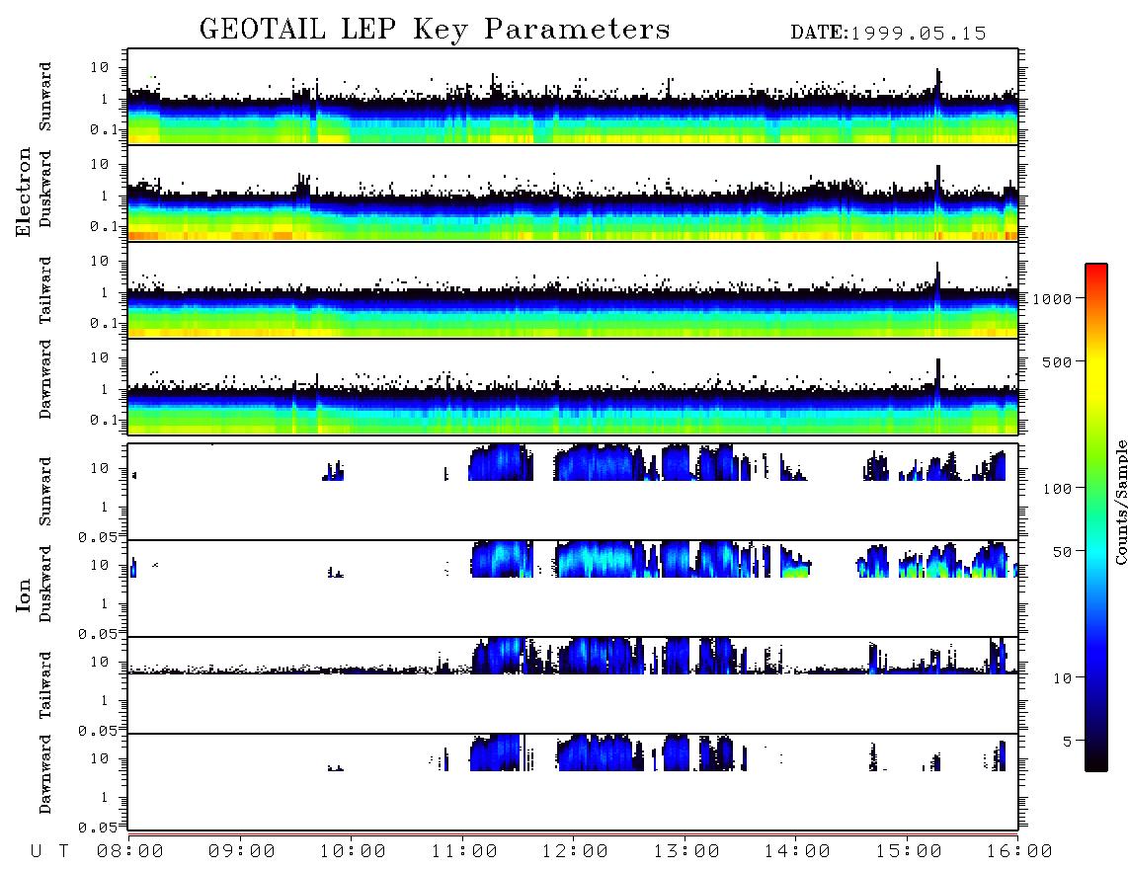Click the "10:00" time tick label

coord(353,851)
